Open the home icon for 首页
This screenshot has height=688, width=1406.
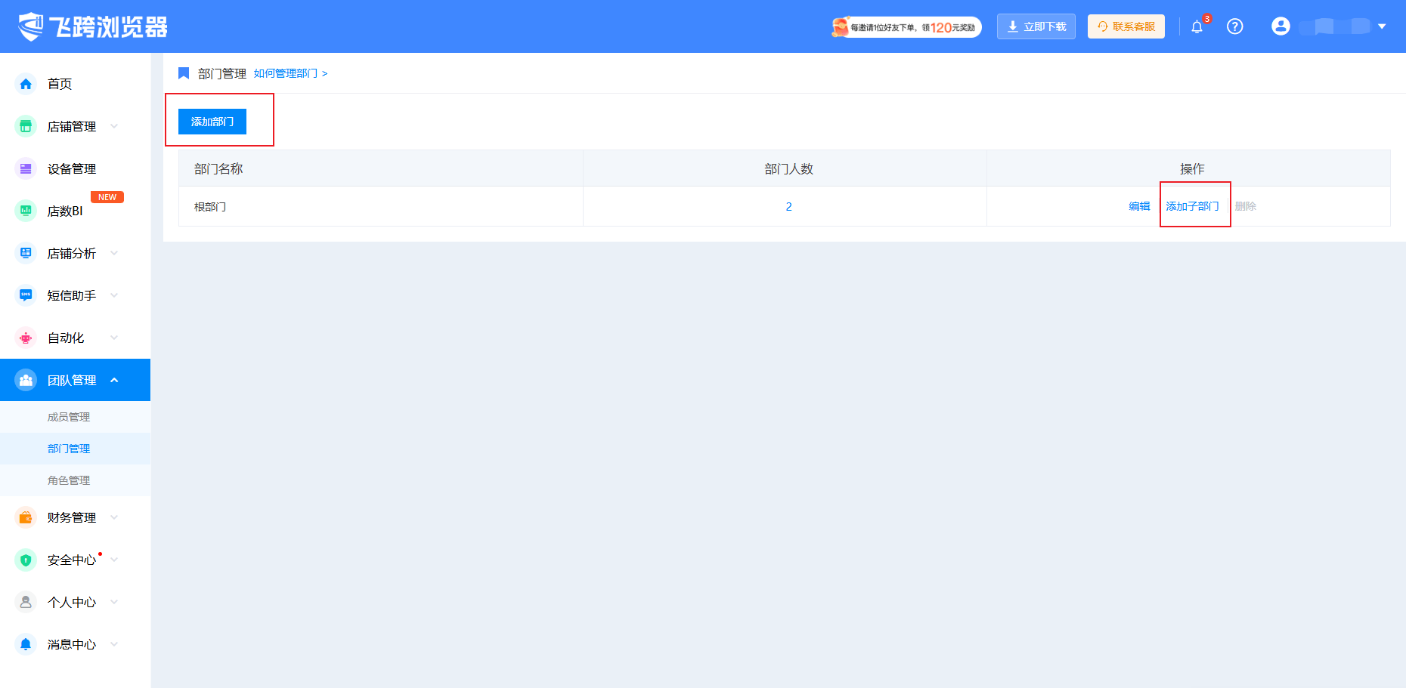click(26, 84)
